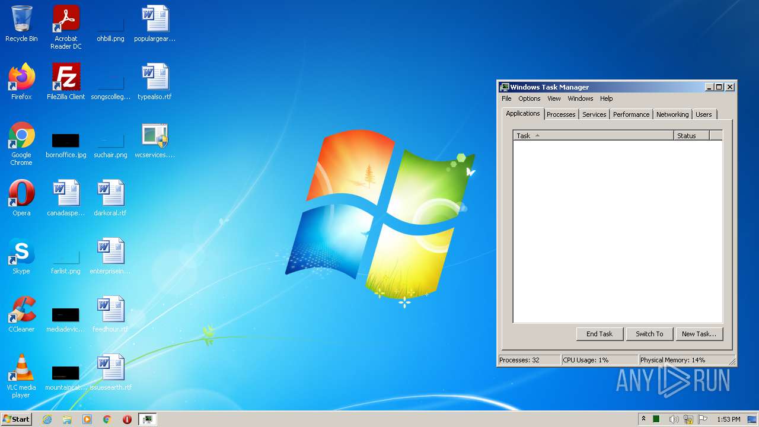
Task: Launch Acrobat Reader DC shortcut
Action: point(66,27)
